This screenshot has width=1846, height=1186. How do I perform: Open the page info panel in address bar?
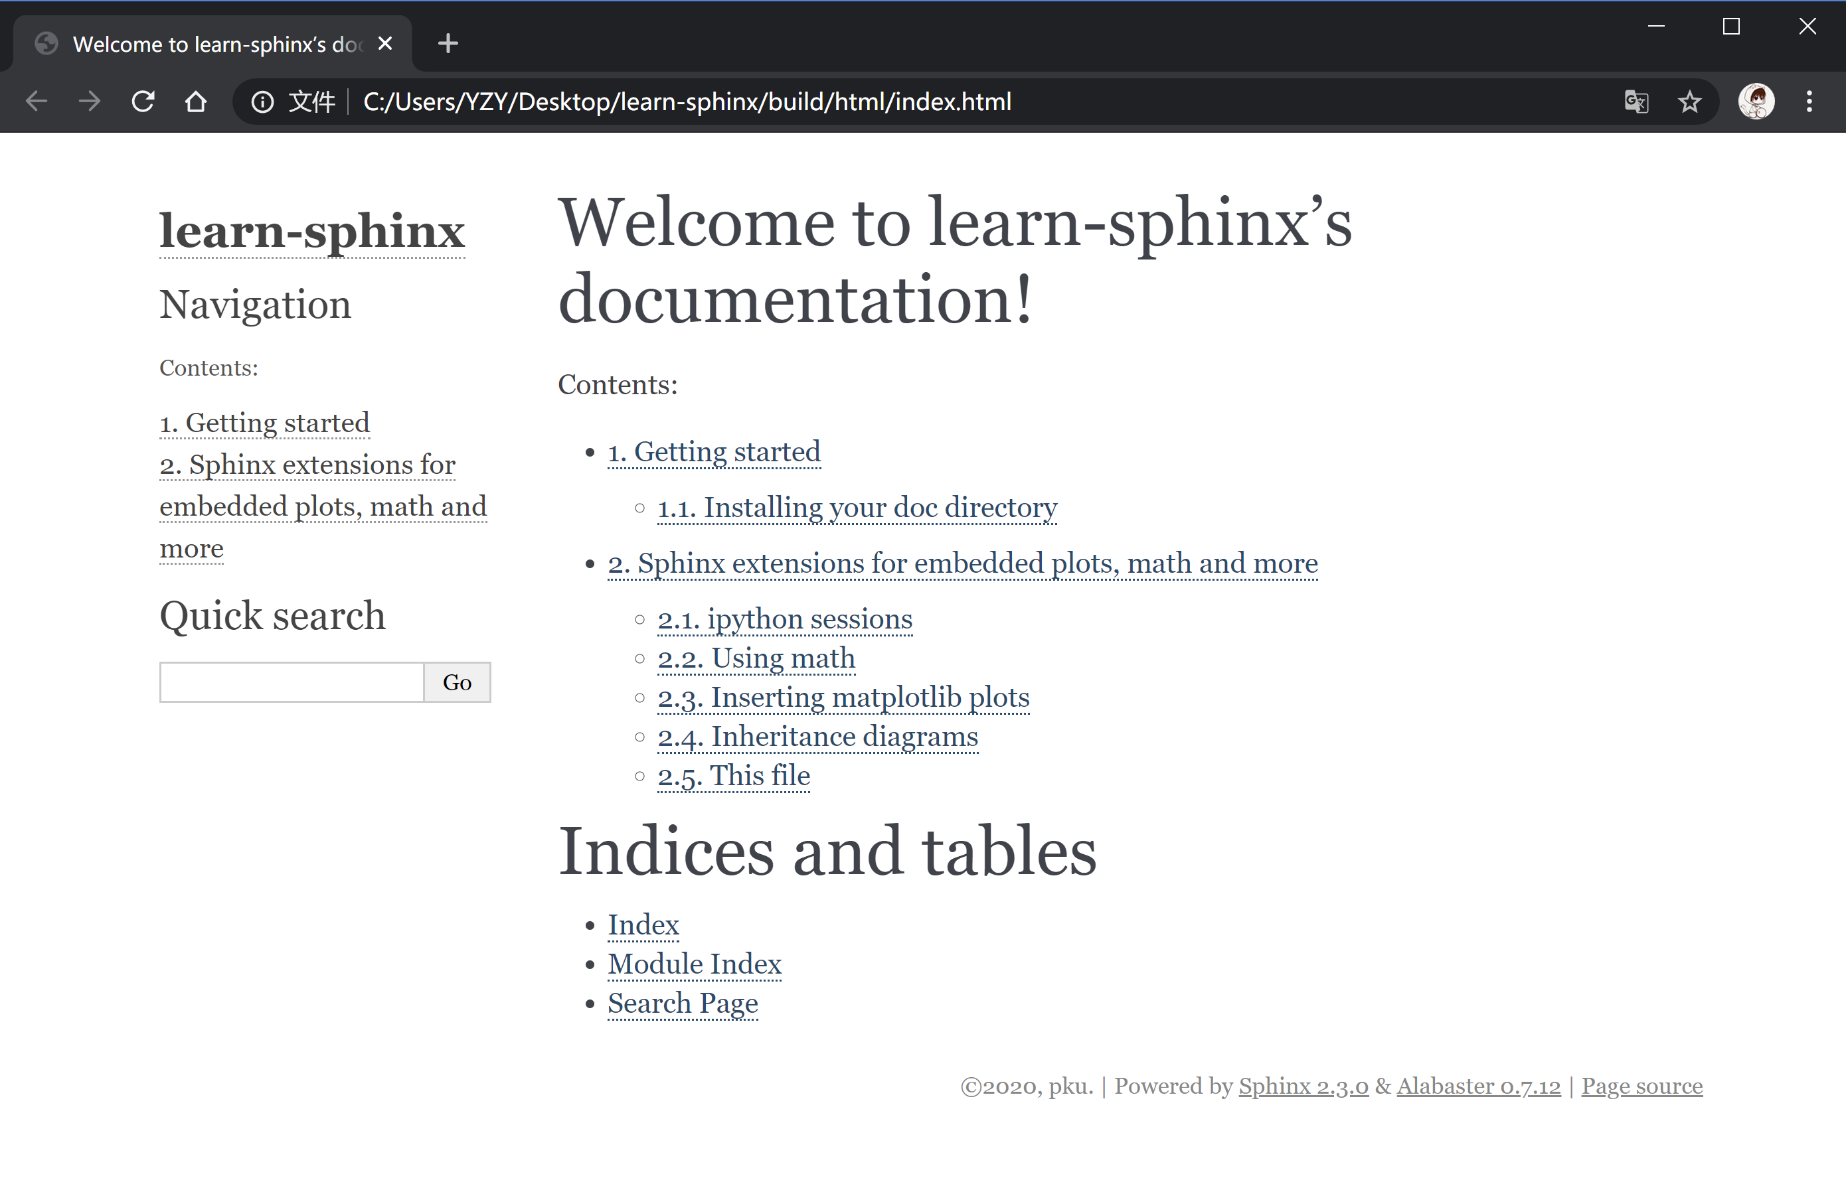tap(262, 101)
